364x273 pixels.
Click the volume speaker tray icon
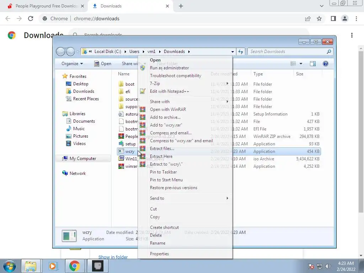click(x=328, y=266)
